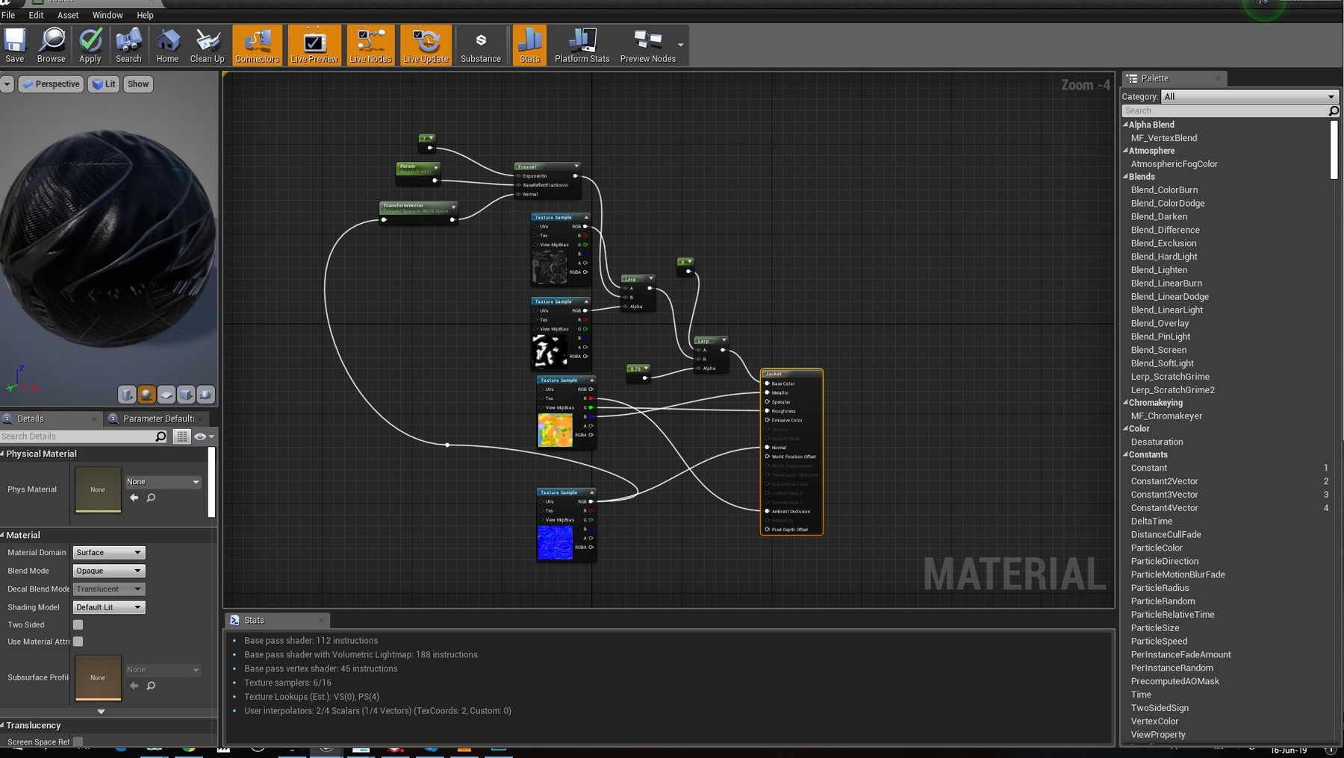Click the Lit view mode button
Screen dimensions: 1344x758
coord(104,84)
